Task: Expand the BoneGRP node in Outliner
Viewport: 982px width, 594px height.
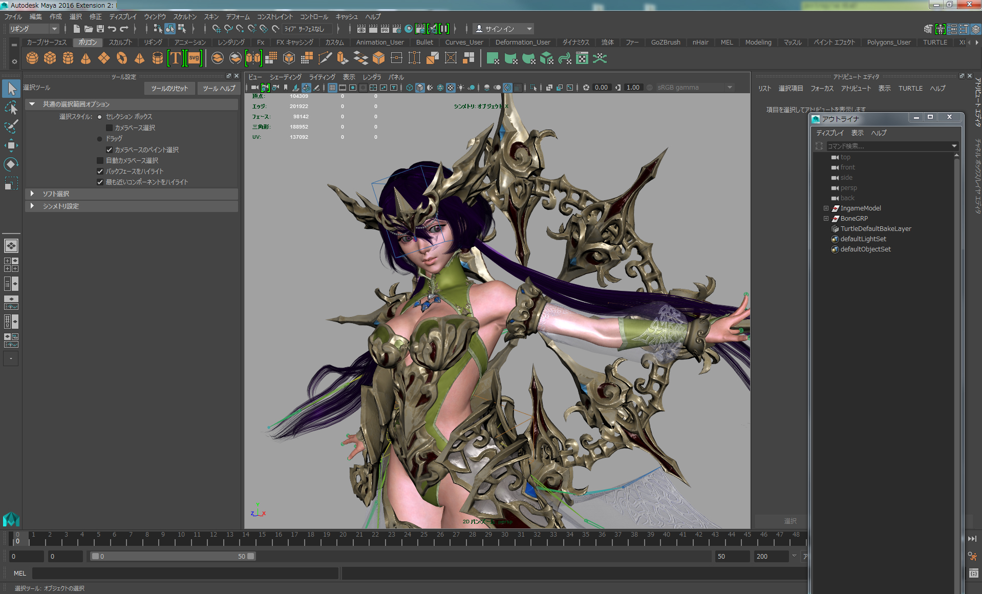Action: [826, 219]
